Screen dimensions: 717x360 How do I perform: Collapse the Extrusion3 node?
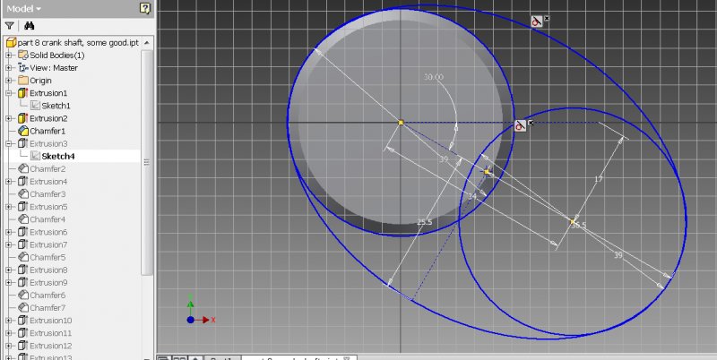(x=9, y=143)
